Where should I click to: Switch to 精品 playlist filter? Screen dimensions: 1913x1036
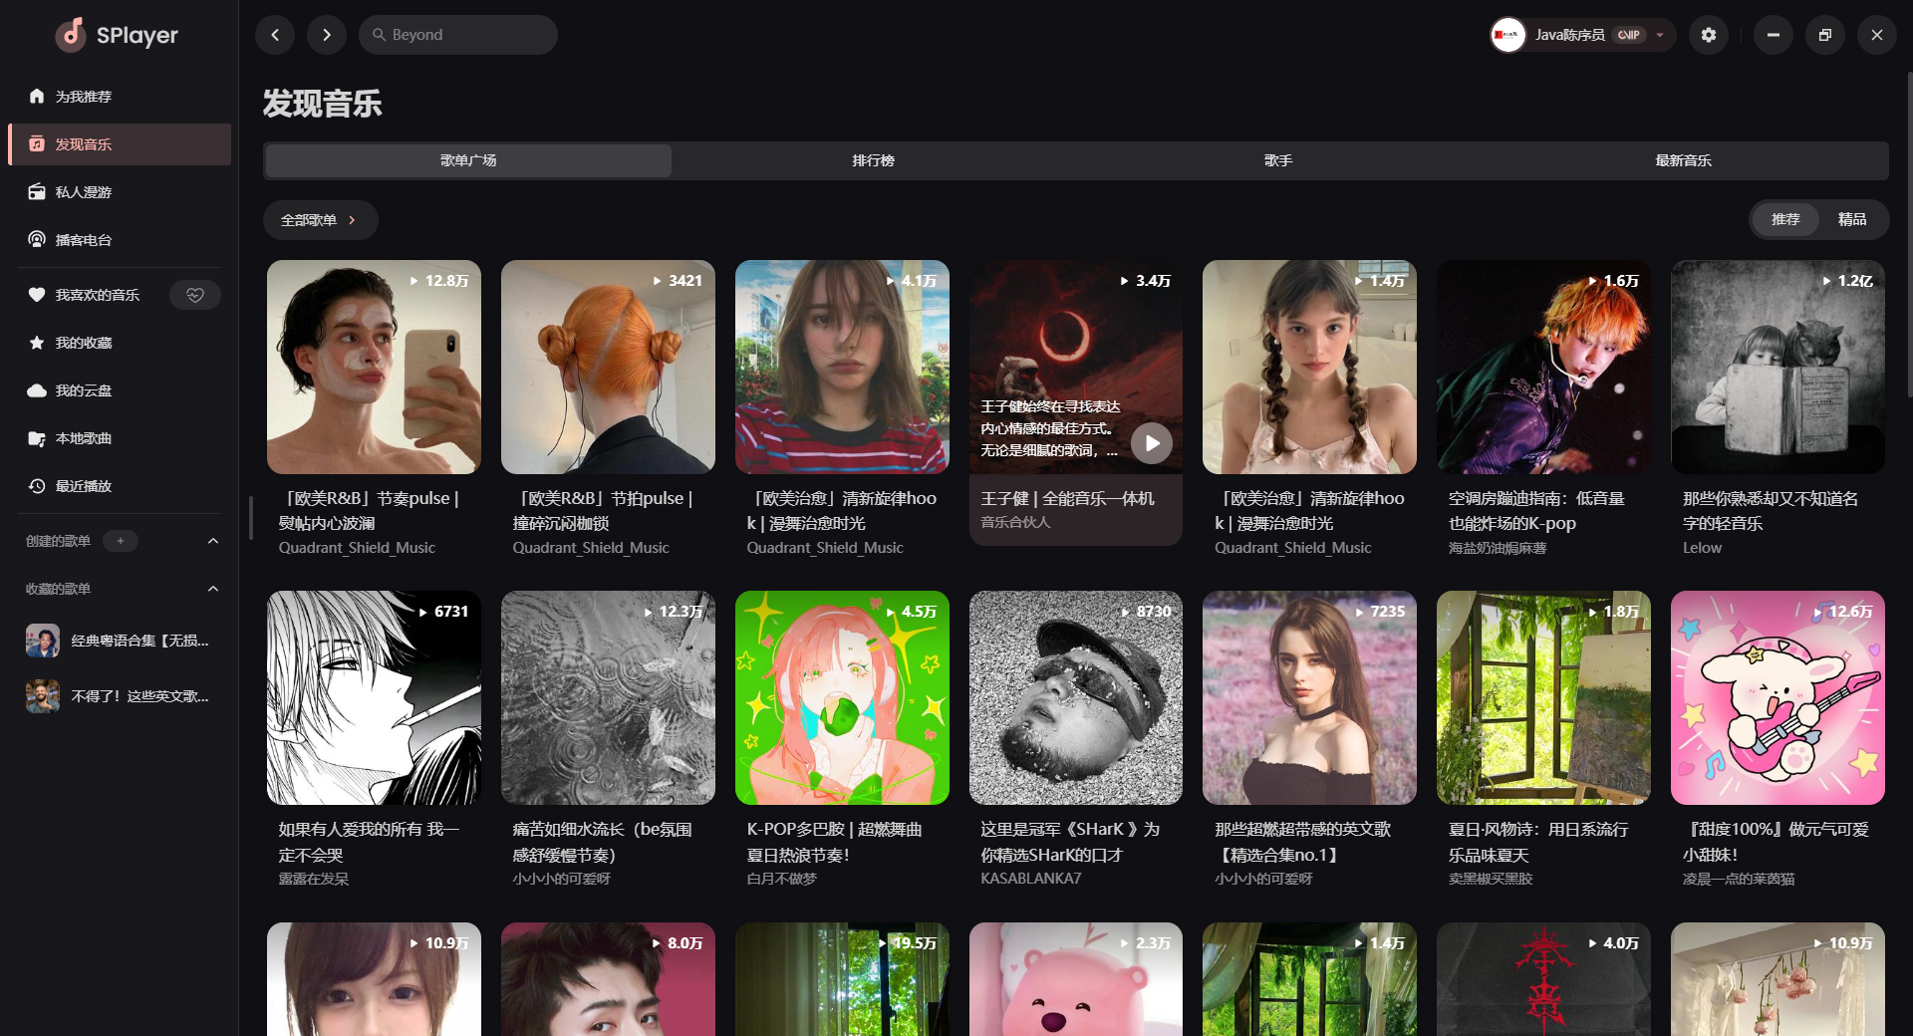[1851, 219]
